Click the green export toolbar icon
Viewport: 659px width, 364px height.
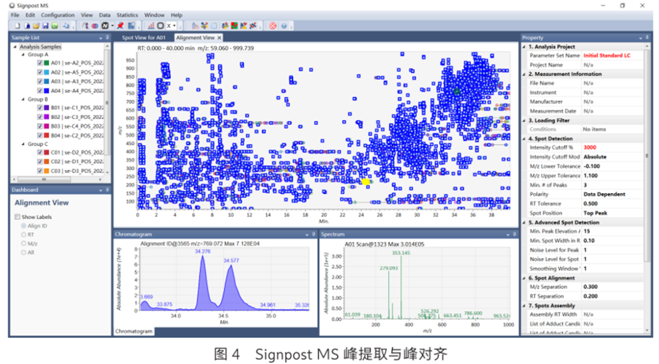click(x=55, y=26)
